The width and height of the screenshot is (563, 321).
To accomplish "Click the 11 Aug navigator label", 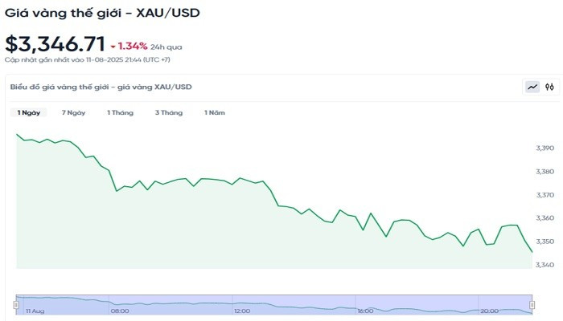I will tap(35, 311).
